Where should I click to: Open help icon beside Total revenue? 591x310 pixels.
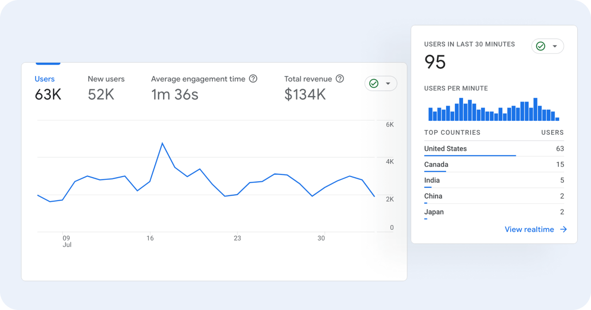340,79
